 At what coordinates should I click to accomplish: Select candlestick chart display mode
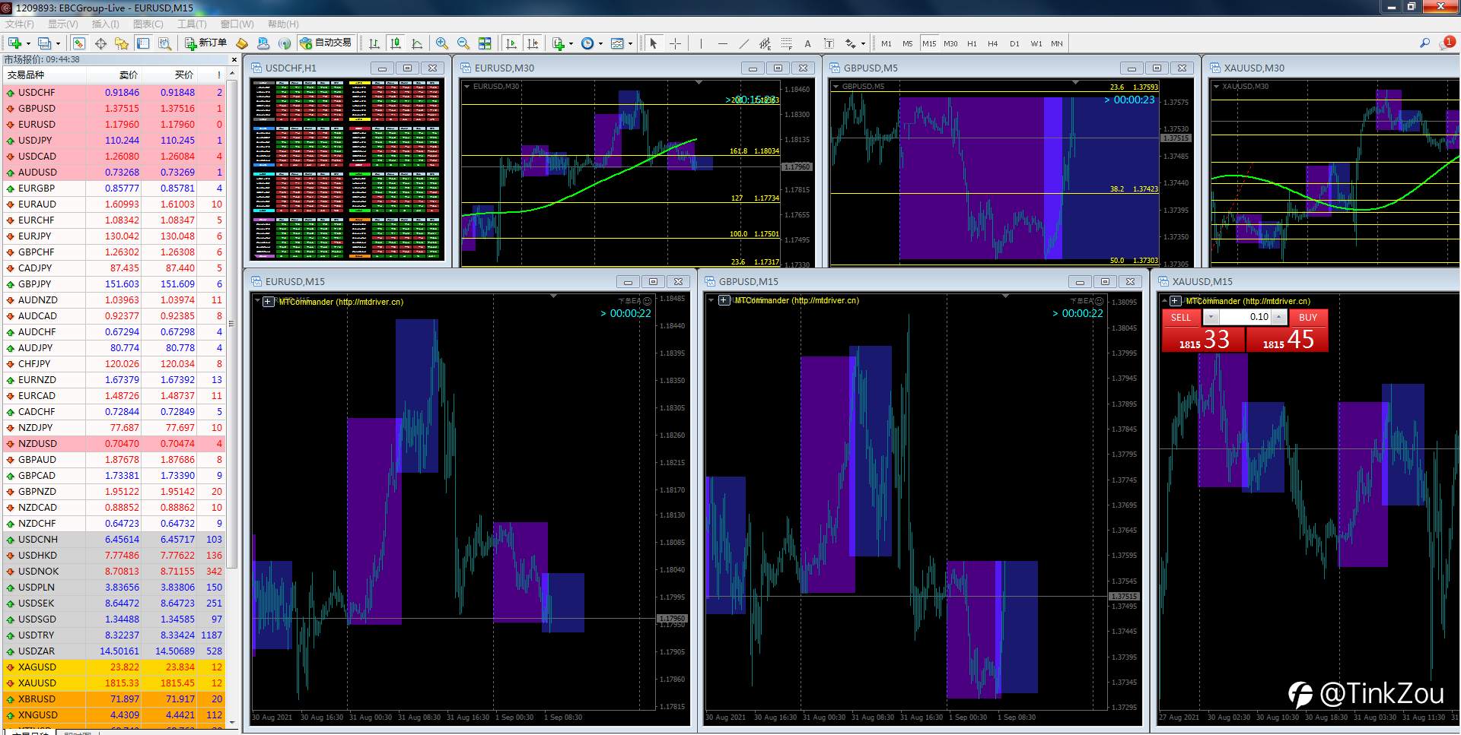(x=396, y=43)
